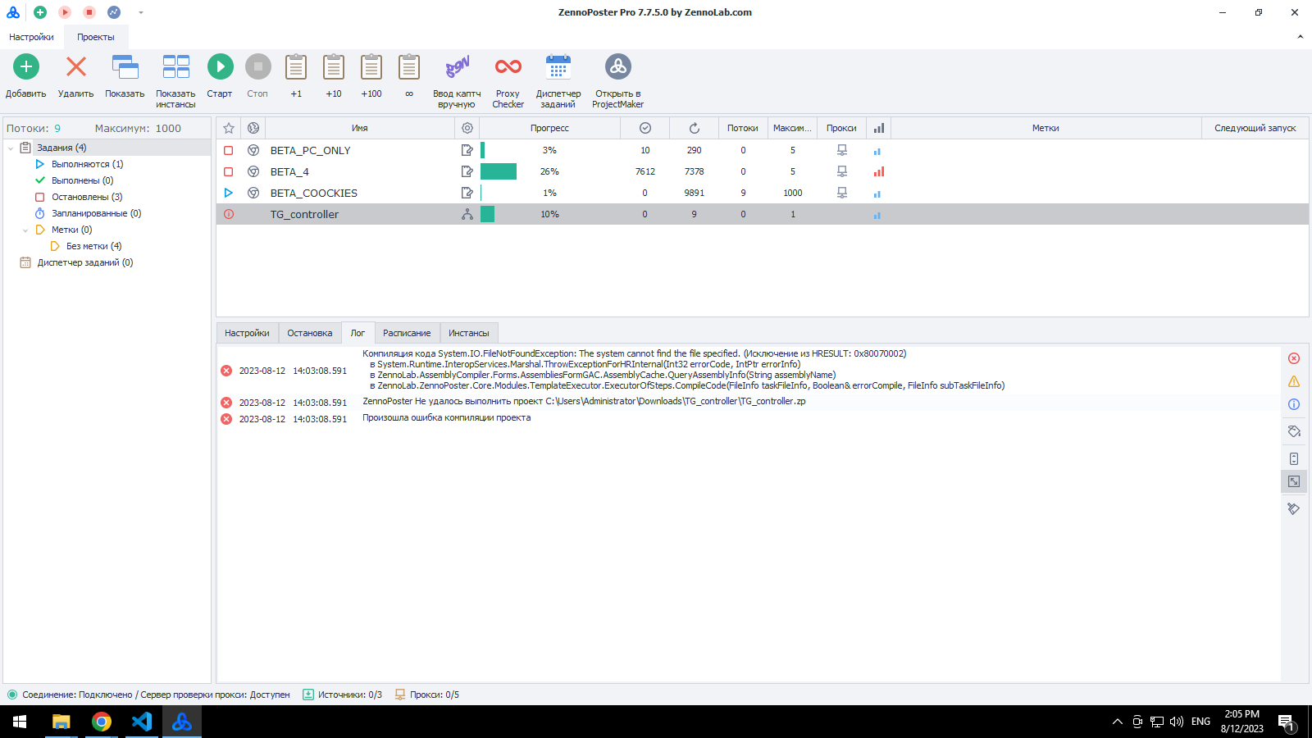The image size is (1312, 738).
Task: Select Остановлены (3) in the tree
Action: [x=87, y=197]
